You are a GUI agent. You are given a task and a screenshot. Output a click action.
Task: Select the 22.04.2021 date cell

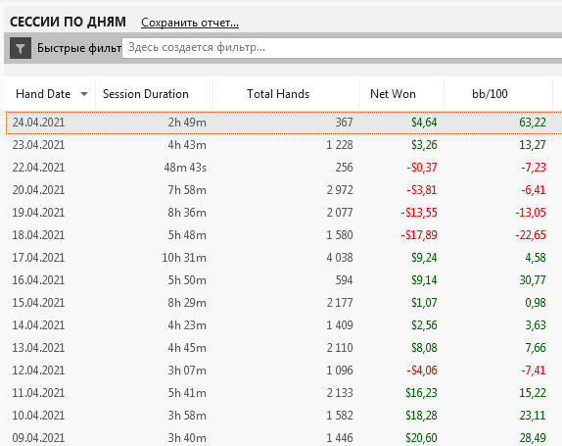pos(38,168)
